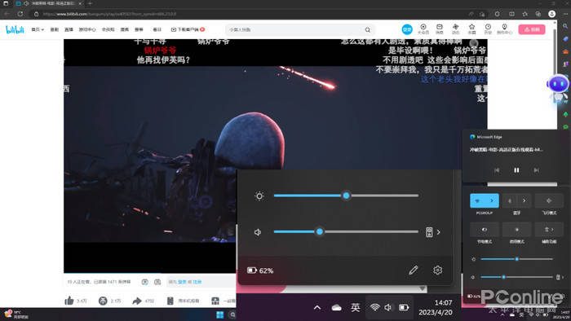The width and height of the screenshot is (571, 321).
Task: Open the 会员购 navigation item
Action: tap(108, 29)
